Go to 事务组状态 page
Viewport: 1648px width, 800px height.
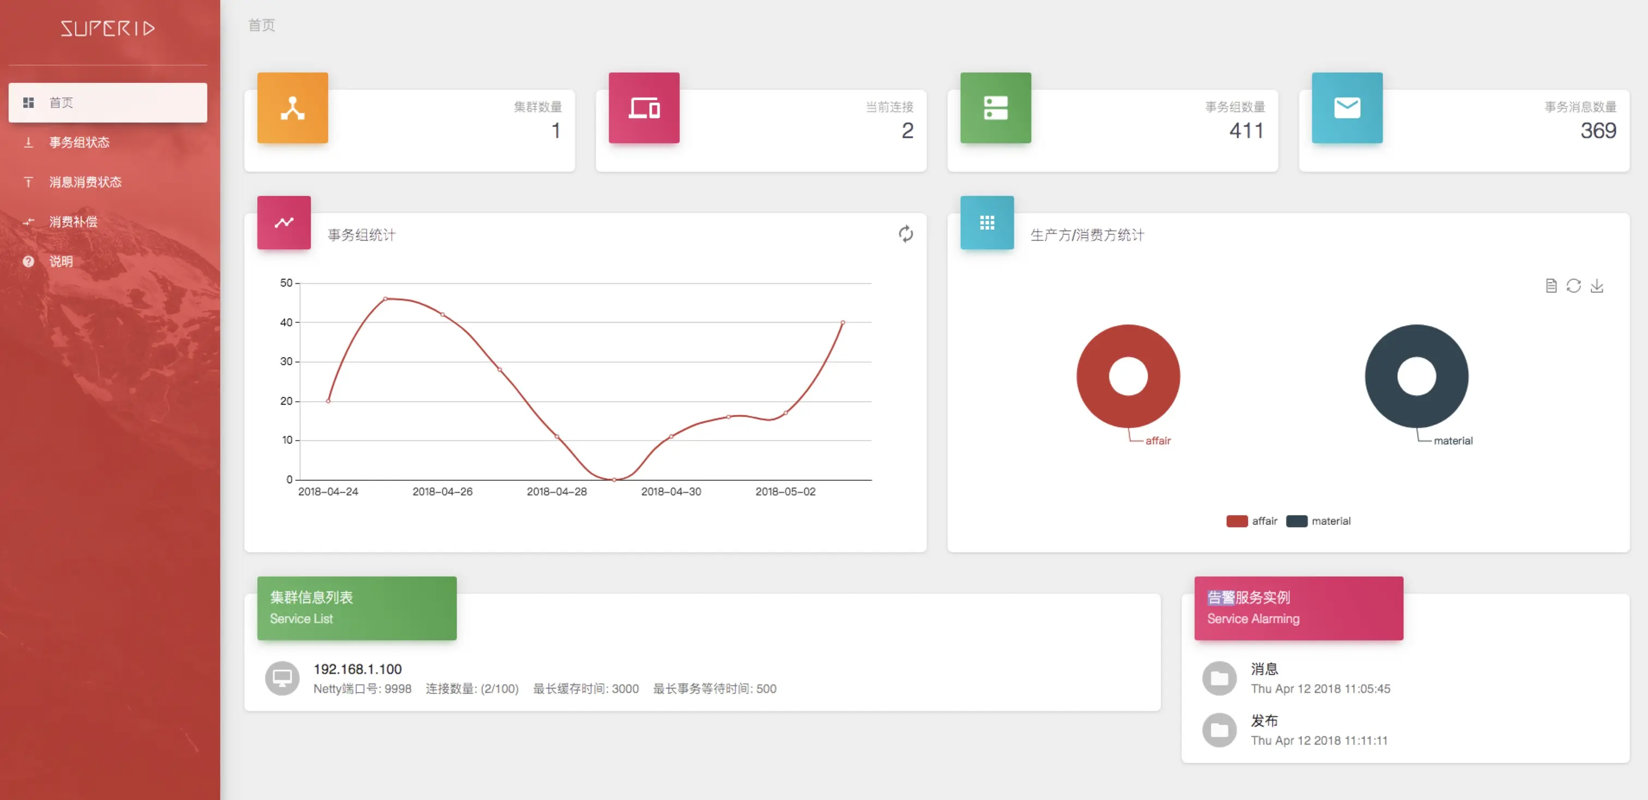point(80,143)
